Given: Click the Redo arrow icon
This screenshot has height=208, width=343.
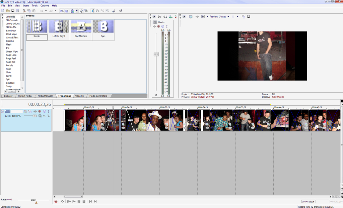Looking at the screenshot, I should (51, 11).
